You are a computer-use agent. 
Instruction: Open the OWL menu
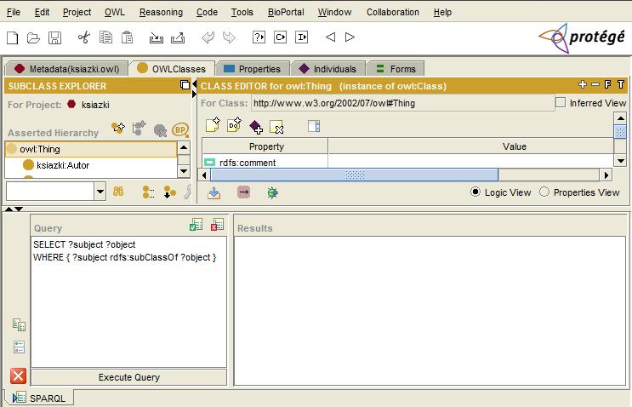click(x=115, y=12)
